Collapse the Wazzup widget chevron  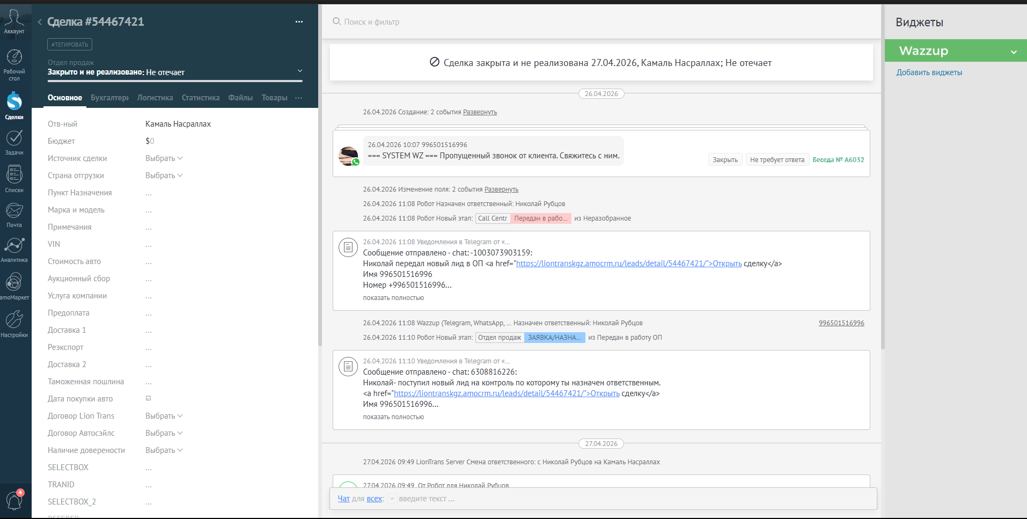point(1014,52)
